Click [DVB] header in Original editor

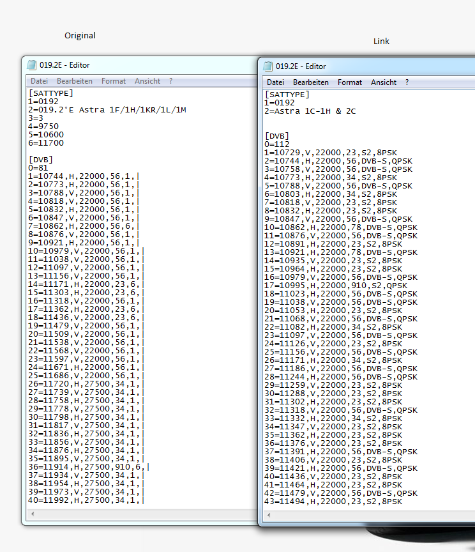point(40,160)
